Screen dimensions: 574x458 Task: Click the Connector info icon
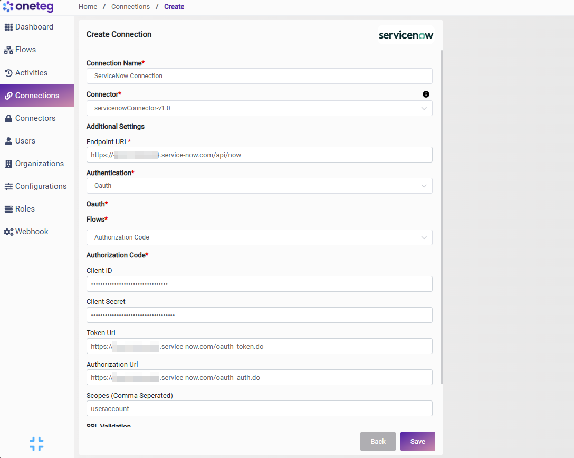click(x=426, y=94)
